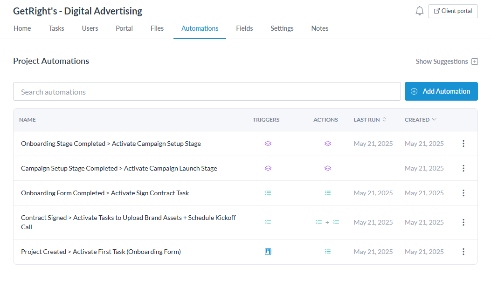Click the notification bell icon
The height and width of the screenshot is (281, 491).
[x=419, y=11]
